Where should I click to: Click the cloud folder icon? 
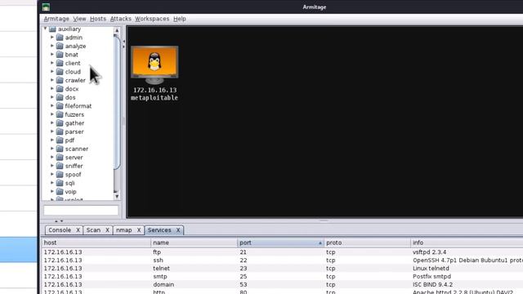[x=60, y=72]
